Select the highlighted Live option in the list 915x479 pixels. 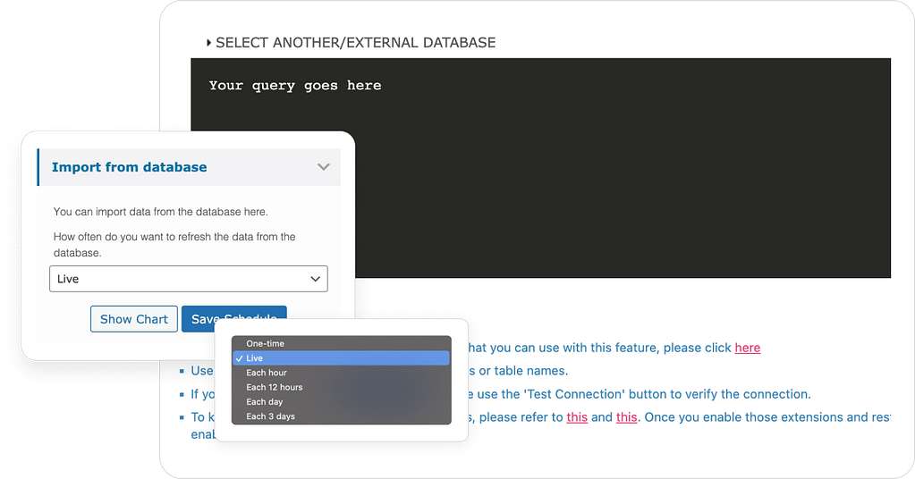coord(340,358)
